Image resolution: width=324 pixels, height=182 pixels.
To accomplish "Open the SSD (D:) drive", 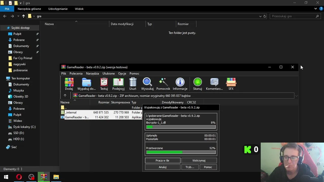I will coord(18,133).
